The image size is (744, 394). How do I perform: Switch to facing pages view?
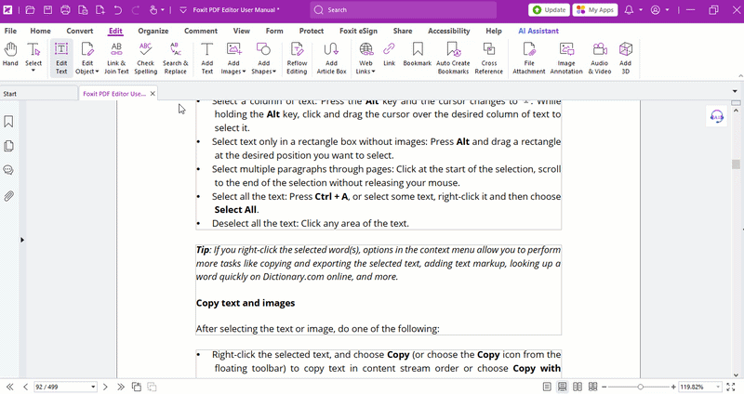pyautogui.click(x=578, y=387)
